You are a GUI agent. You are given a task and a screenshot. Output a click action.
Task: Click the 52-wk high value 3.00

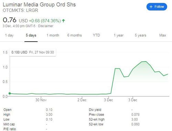135,119
